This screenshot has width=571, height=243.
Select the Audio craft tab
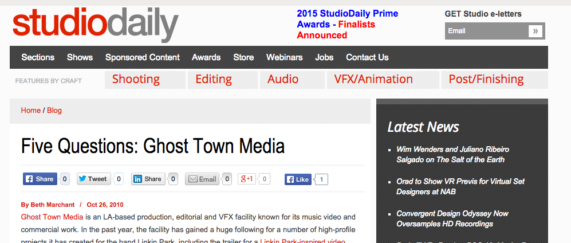292,80
